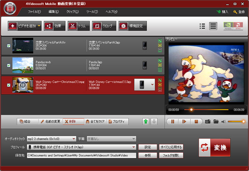This screenshot has height=171, width=249.
Task: Open the クロップ crop tool
Action: 104,26
